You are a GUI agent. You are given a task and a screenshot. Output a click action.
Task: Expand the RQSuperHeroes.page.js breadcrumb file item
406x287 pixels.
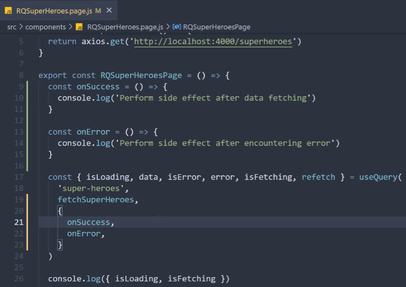(x=125, y=27)
